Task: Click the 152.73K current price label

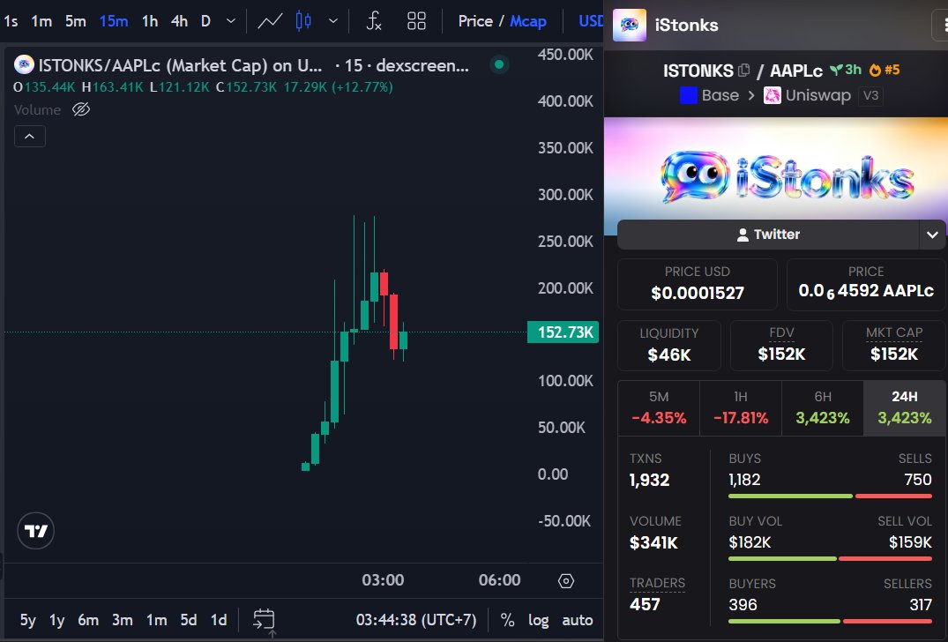Action: [x=563, y=332]
